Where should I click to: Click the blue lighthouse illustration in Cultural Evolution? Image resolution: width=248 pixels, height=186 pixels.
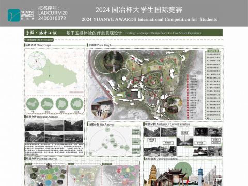[200, 177]
